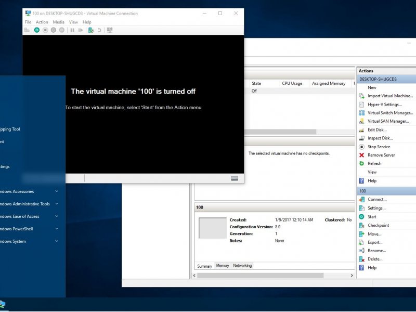Open View menu in VM Connection window
416x312 pixels.
pyautogui.click(x=73, y=22)
